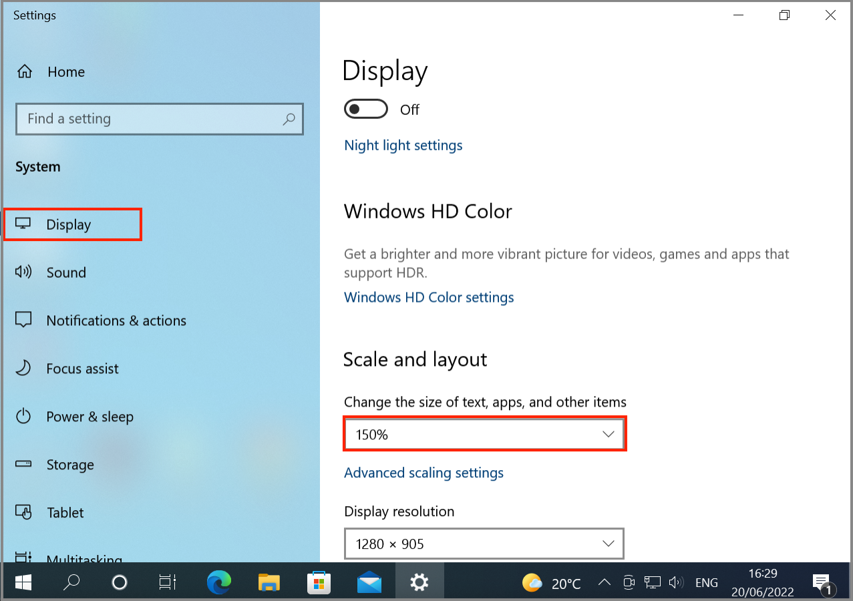Click the Scale and layout heading

coord(415,360)
